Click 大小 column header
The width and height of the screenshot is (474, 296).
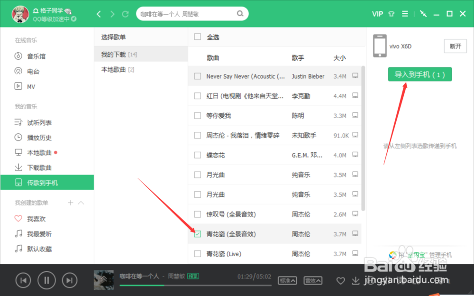tap(339, 58)
